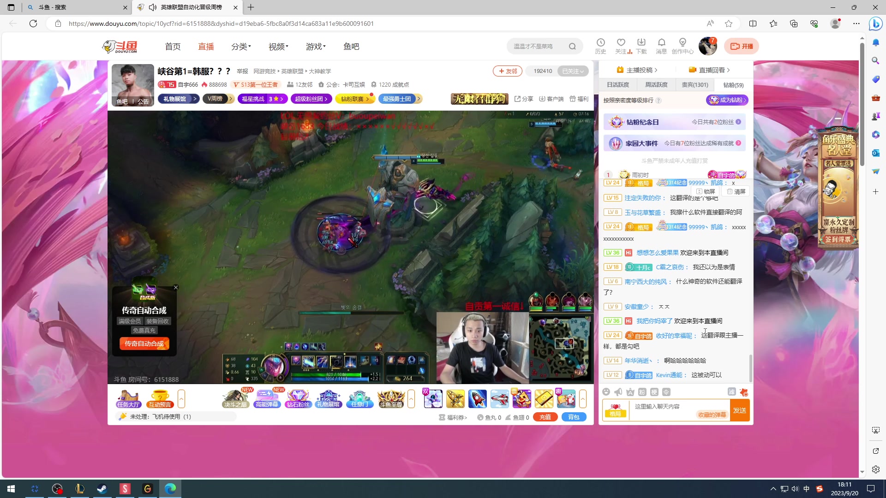Click the 梗 meme icon in chat toolbar
Image resolution: width=886 pixels, height=498 pixels.
tap(654, 392)
